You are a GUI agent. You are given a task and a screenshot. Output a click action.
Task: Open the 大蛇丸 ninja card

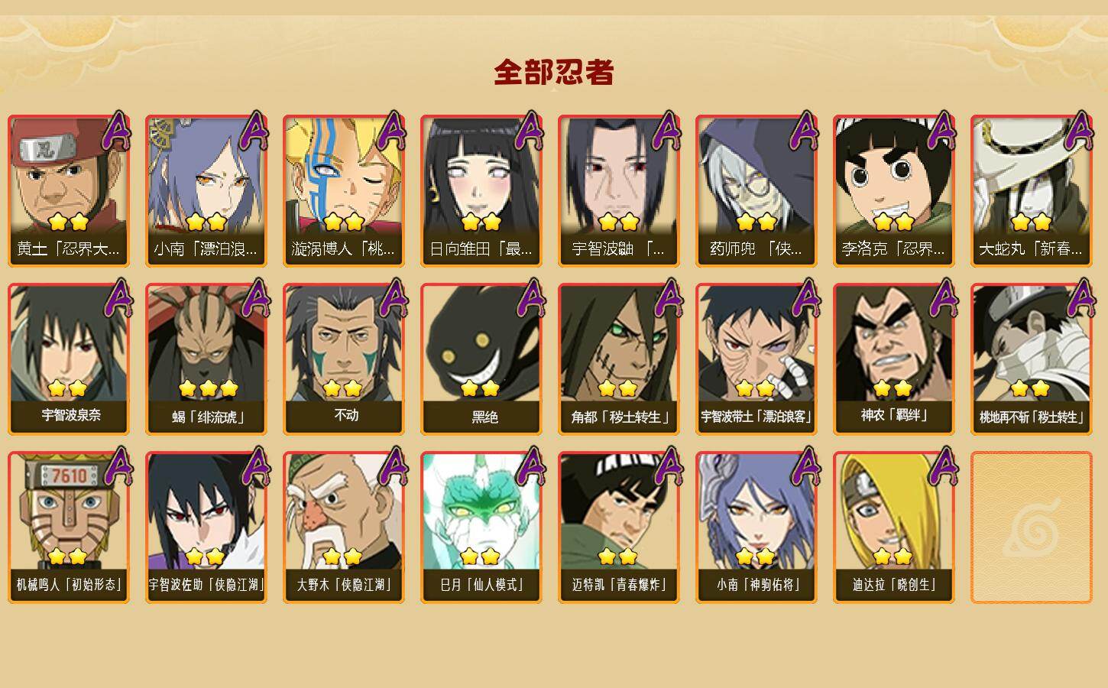(1032, 190)
